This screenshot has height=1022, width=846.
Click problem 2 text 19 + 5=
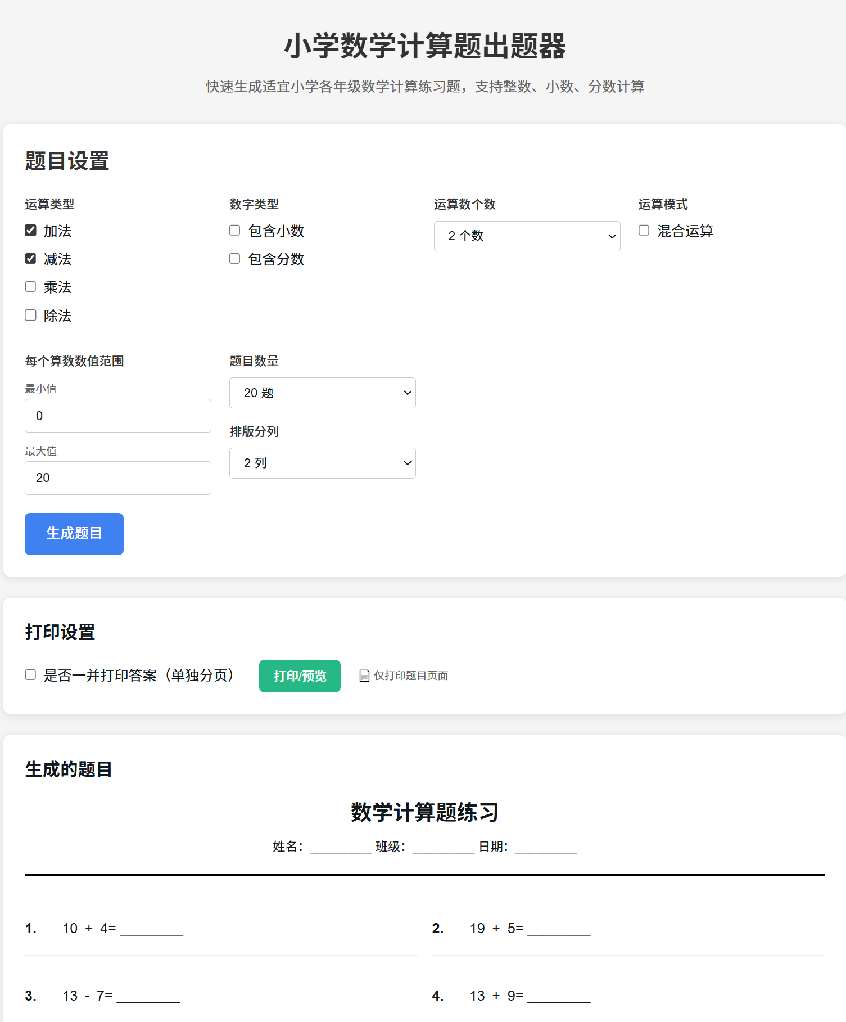497,929
